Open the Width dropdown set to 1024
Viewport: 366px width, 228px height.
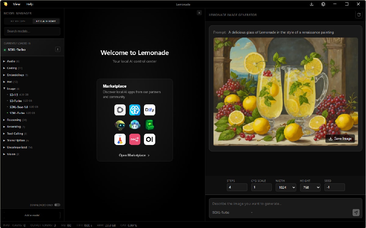286,187
